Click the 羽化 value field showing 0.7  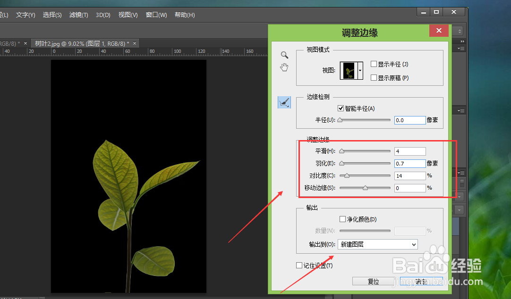click(x=410, y=163)
